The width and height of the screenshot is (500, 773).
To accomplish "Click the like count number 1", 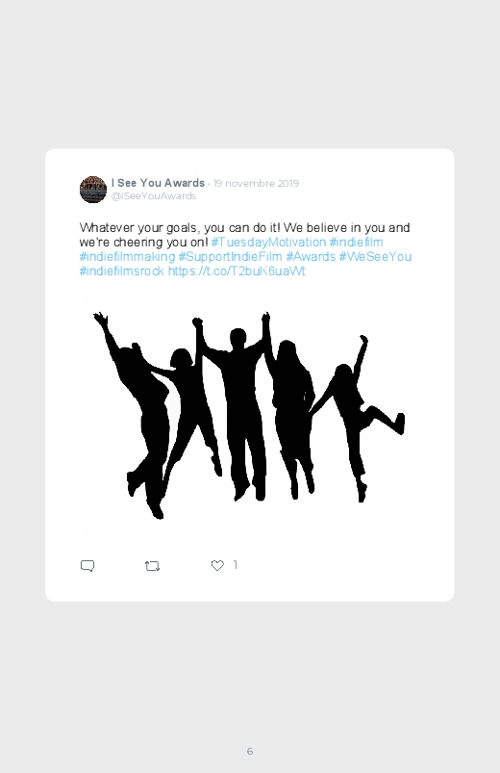I will (x=236, y=565).
